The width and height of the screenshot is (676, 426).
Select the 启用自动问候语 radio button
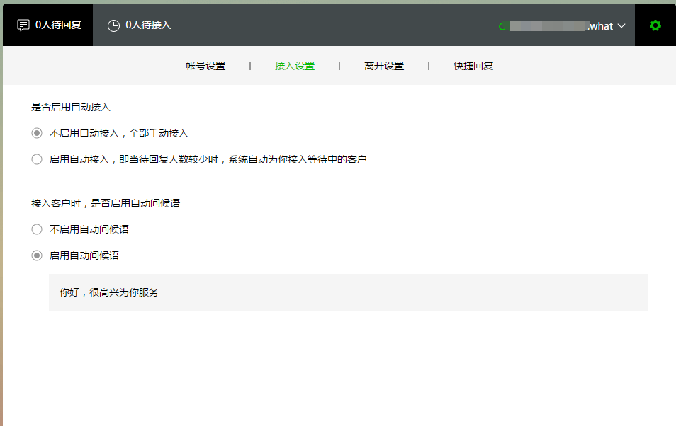click(x=37, y=255)
